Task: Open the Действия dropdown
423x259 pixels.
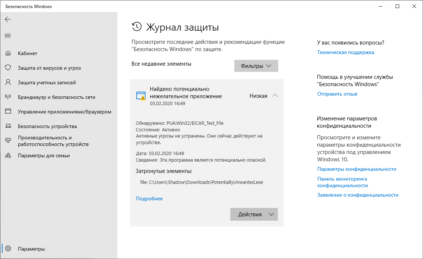Action: pos(254,214)
